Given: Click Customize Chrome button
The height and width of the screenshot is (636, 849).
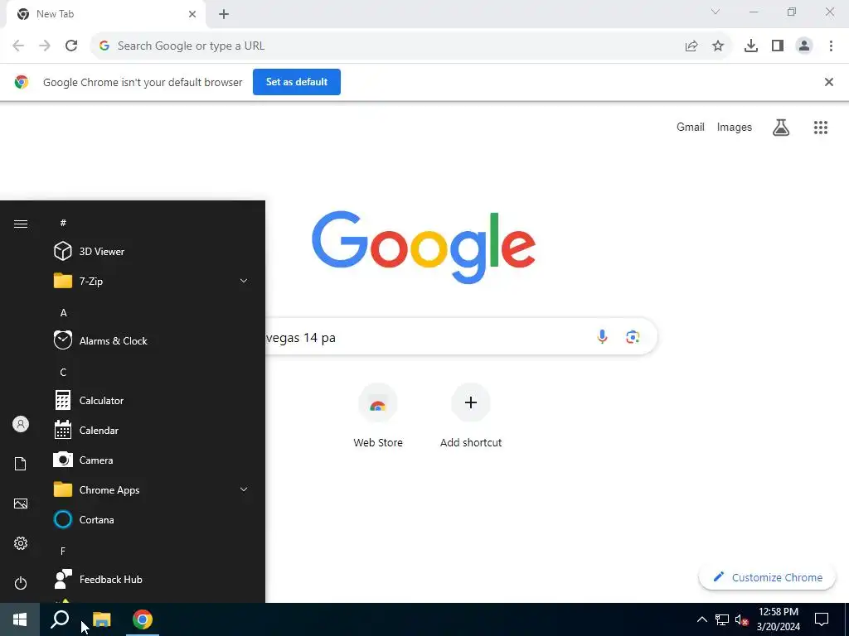Looking at the screenshot, I should pos(767,577).
